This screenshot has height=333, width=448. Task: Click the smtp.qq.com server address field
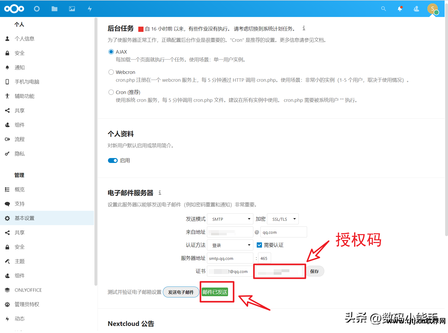230,258
